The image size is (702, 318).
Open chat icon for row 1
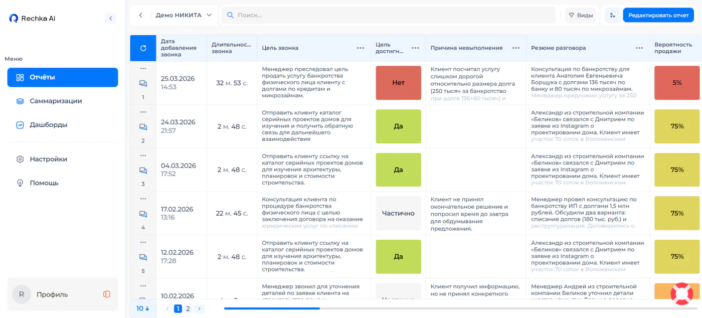[143, 84]
